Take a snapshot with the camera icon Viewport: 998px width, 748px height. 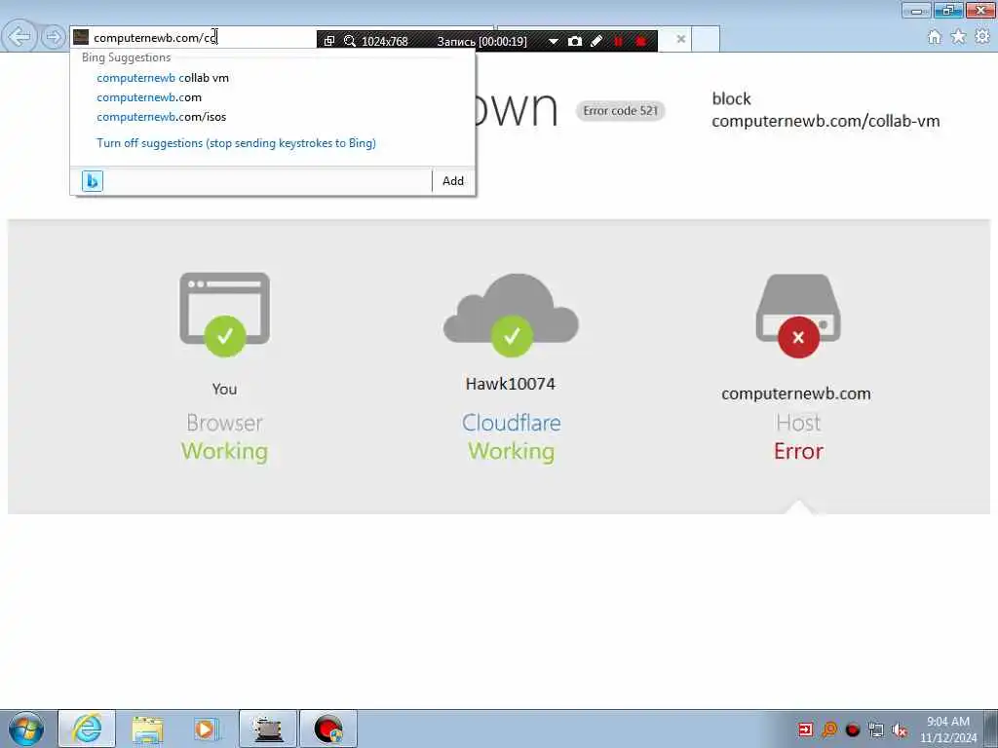(x=575, y=41)
